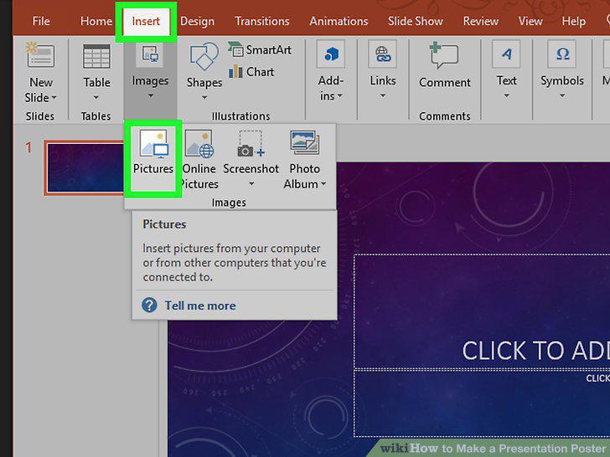Viewport: 610px width, 457px height.
Task: Expand the New Slide dropdown arrow
Action: pyautogui.click(x=54, y=98)
